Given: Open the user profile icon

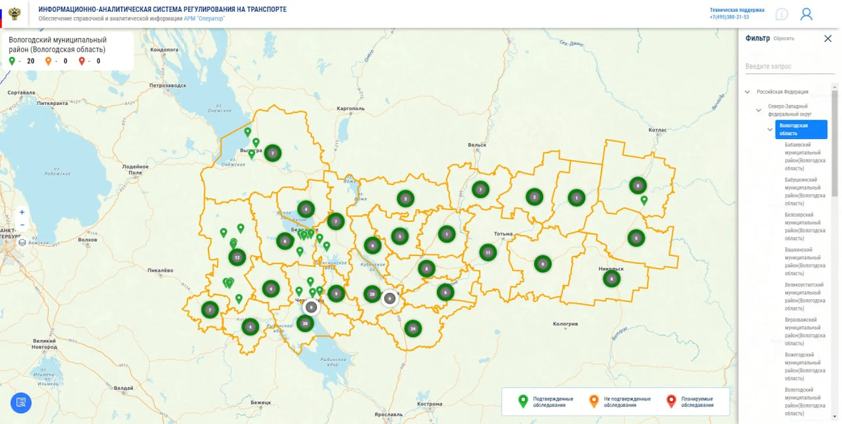Looking at the screenshot, I should (806, 14).
